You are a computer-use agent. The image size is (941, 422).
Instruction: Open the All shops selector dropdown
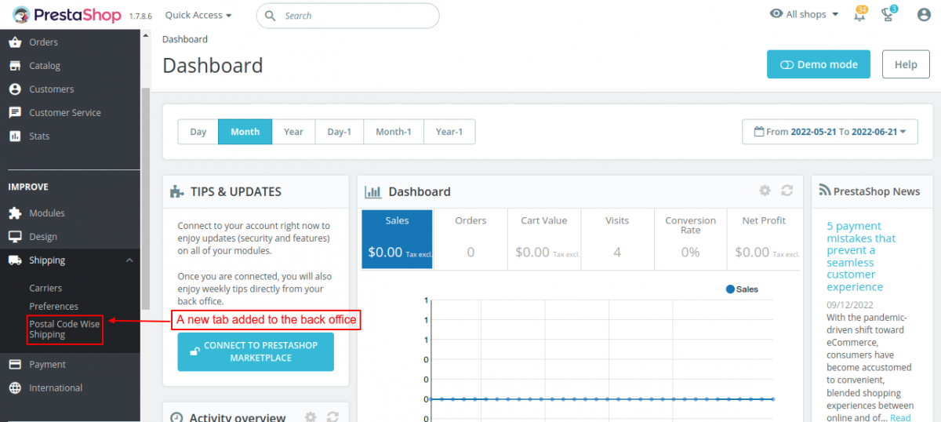point(805,14)
